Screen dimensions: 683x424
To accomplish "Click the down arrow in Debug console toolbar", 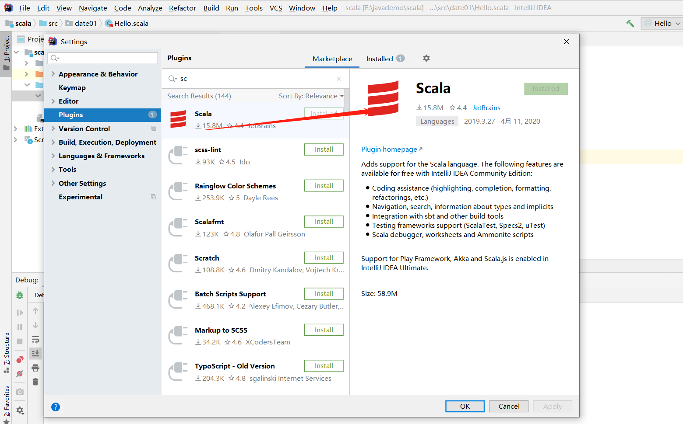I will (x=35, y=325).
